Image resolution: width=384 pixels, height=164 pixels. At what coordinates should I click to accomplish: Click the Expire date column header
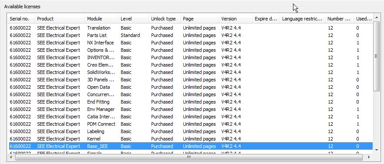pos(266,19)
